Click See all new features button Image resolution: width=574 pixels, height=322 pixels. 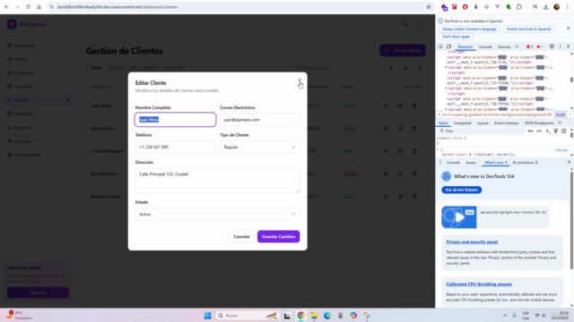coord(462,190)
